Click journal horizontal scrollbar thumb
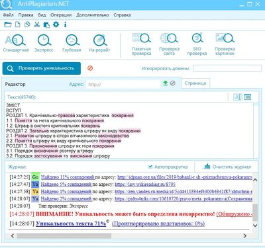The width and height of the screenshot is (265, 248). pos(64,235)
